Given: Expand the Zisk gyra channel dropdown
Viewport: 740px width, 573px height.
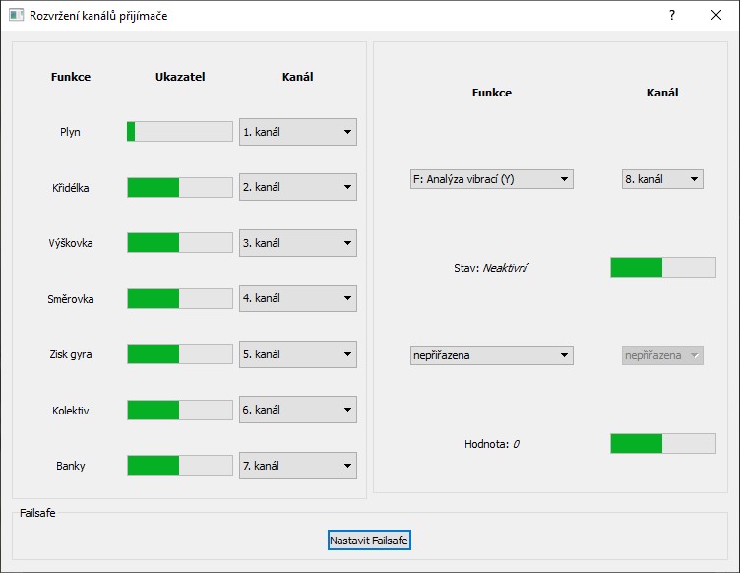Looking at the screenshot, I should (x=297, y=354).
